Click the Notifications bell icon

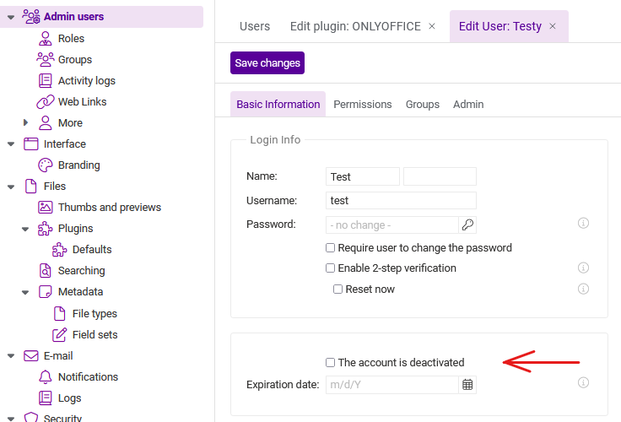coord(46,376)
